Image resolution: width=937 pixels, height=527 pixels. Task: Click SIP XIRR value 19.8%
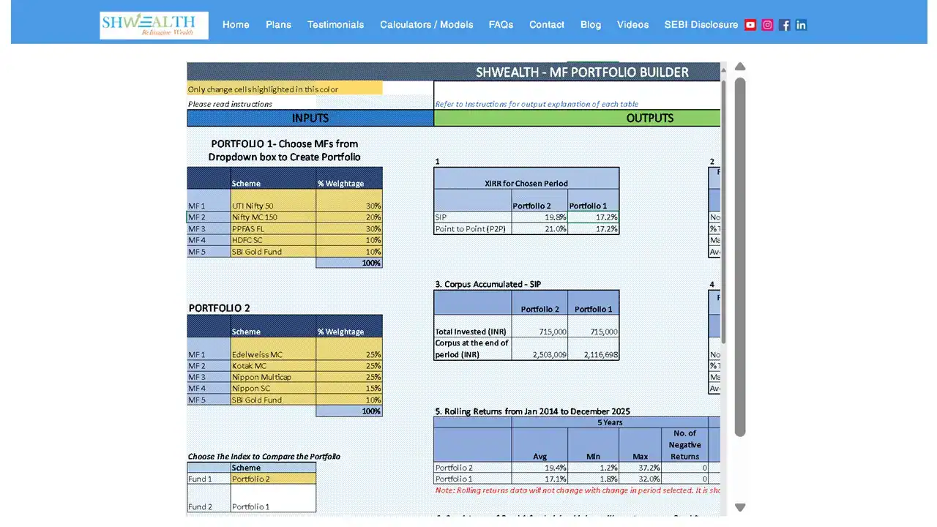[x=540, y=217]
